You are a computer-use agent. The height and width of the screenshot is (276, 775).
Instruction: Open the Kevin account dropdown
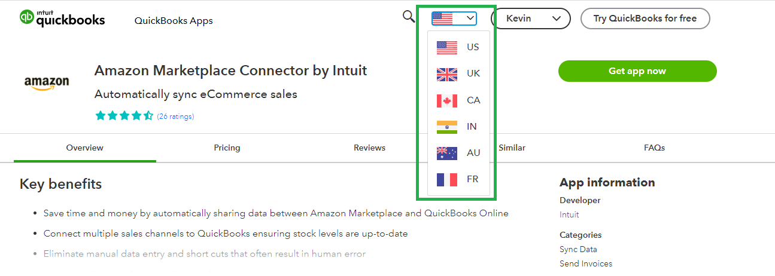tap(533, 19)
